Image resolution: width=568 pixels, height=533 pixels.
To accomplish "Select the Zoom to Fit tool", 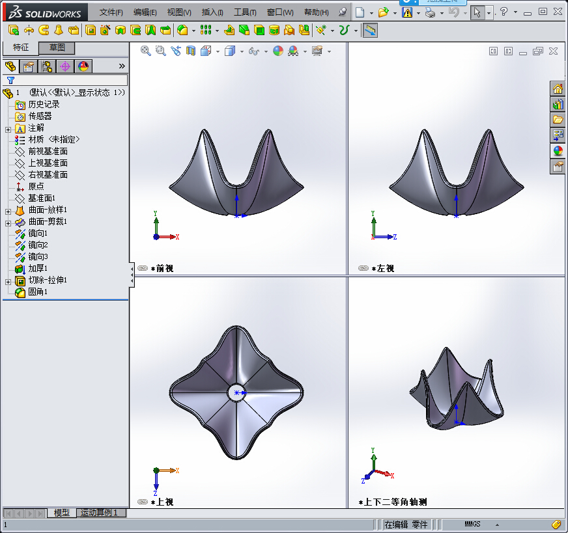I will [144, 51].
